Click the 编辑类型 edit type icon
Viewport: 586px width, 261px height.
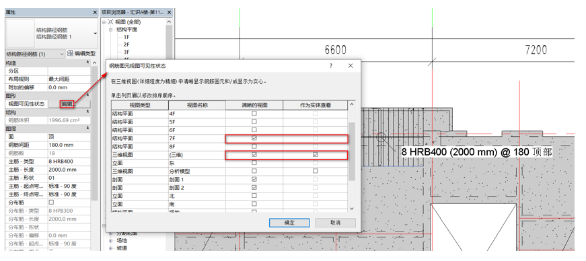[70, 54]
